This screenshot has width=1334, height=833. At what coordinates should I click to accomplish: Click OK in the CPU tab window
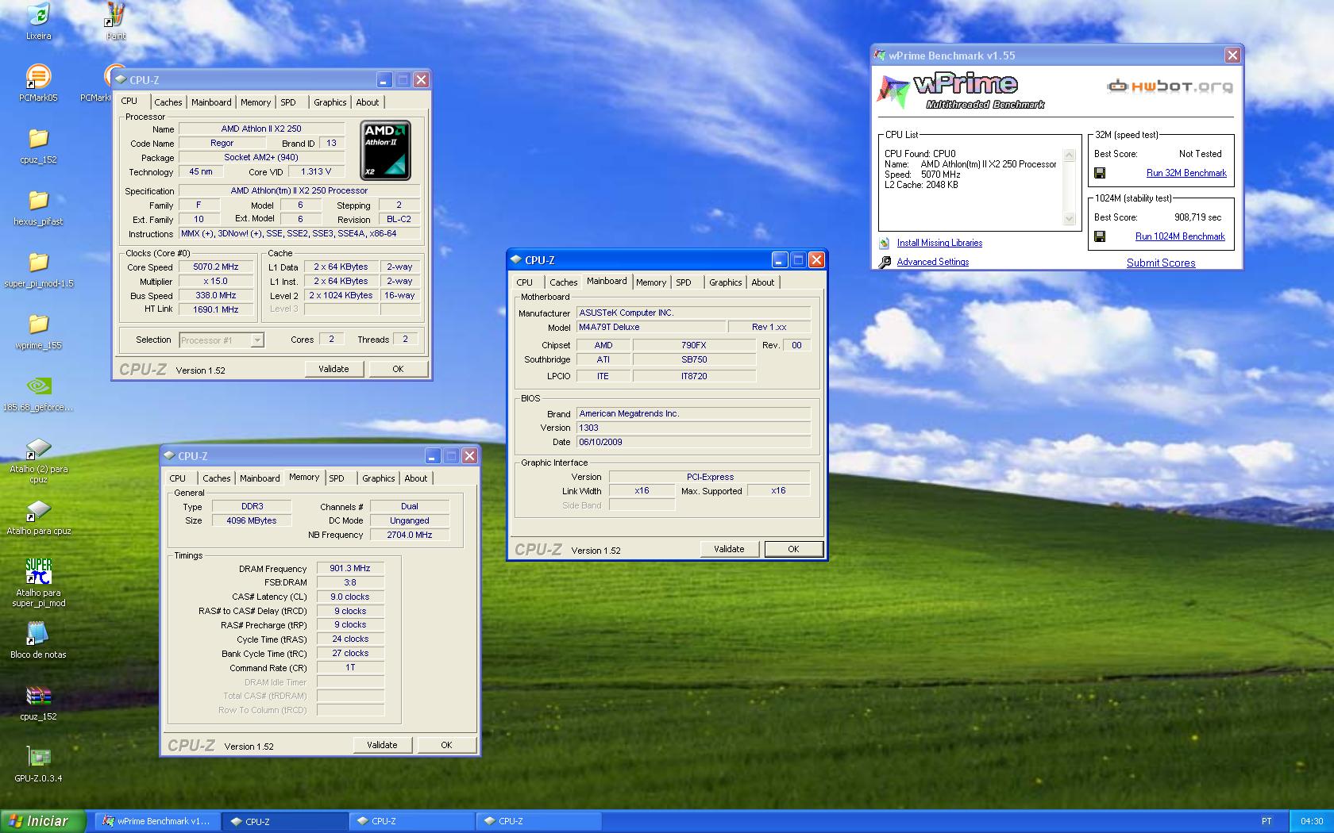(x=398, y=369)
